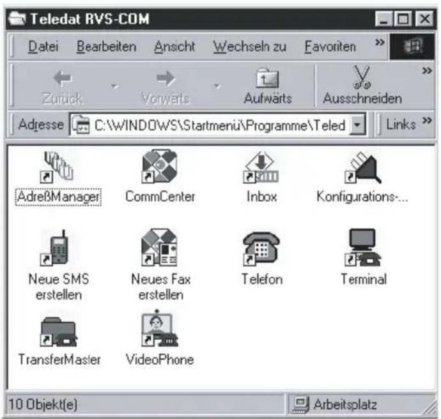Open the Datei menu
Viewport: 441px width, 419px height.
click(43, 47)
